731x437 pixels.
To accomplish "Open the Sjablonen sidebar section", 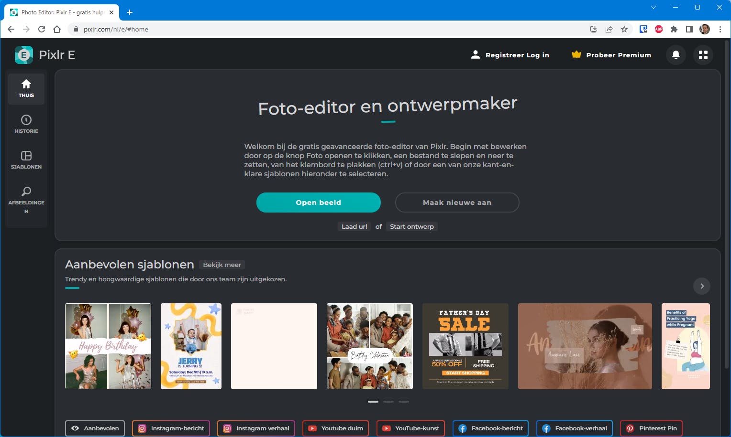I will click(26, 160).
